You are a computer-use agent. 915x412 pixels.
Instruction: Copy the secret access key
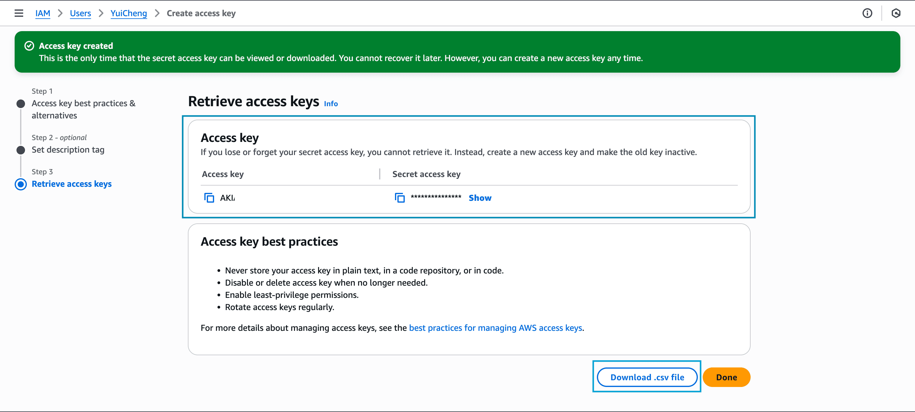pos(400,198)
